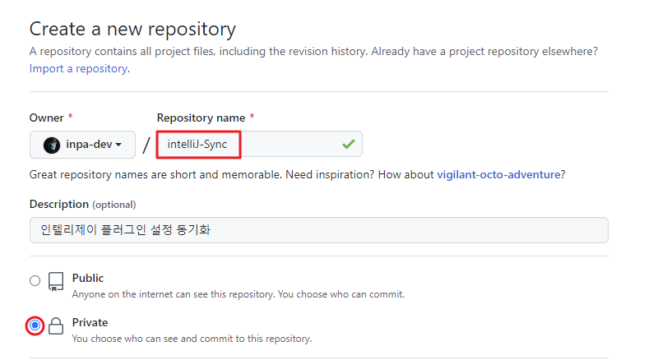Select the Private radio button

tap(35, 325)
